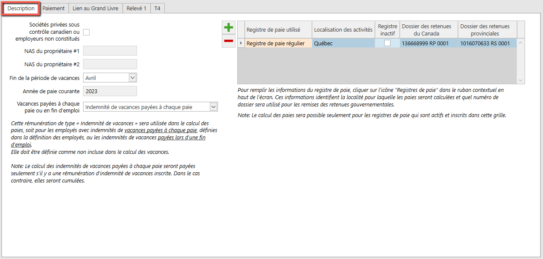Check Registre inactif for the Québec row
543x259 pixels.
(387, 43)
